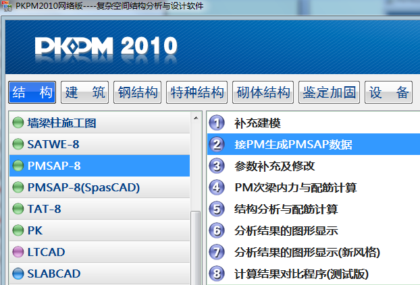
Task: Select PK module in list
Action: tap(100, 230)
